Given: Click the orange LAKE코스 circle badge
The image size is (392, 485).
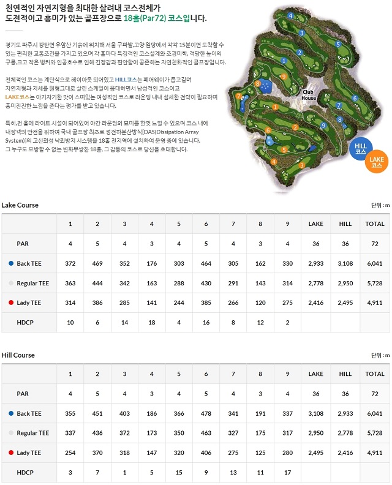Looking at the screenshot, I should point(377,162).
